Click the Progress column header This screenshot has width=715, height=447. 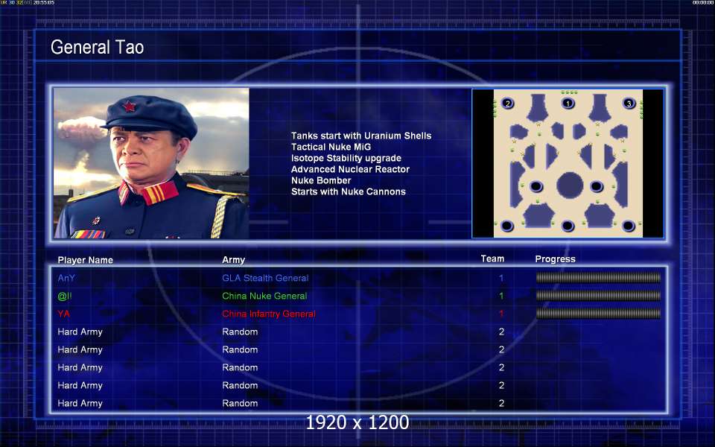555,259
